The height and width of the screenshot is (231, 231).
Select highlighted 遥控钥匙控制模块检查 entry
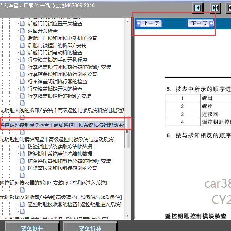[62, 125]
